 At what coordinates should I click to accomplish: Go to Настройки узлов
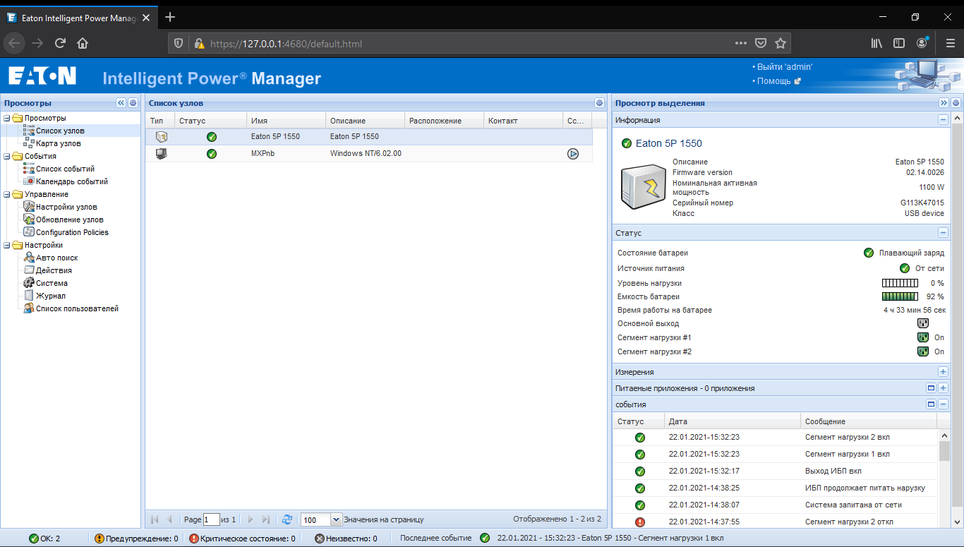click(x=66, y=207)
